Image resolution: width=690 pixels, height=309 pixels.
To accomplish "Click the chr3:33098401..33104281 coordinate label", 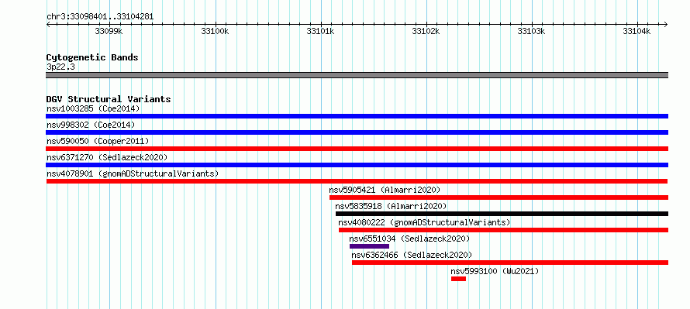I will coord(100,17).
